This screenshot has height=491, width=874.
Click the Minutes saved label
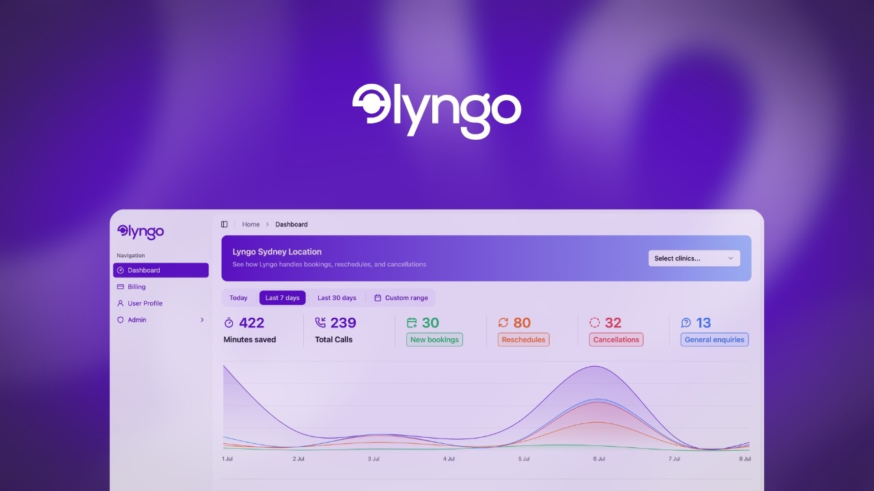pyautogui.click(x=250, y=340)
